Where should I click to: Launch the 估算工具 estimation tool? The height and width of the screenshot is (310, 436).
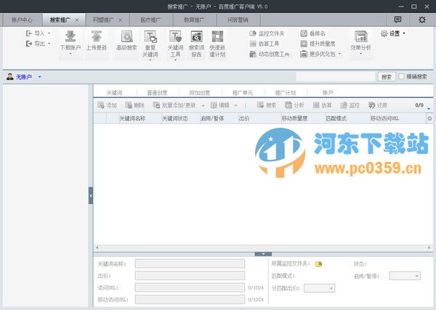(265, 44)
